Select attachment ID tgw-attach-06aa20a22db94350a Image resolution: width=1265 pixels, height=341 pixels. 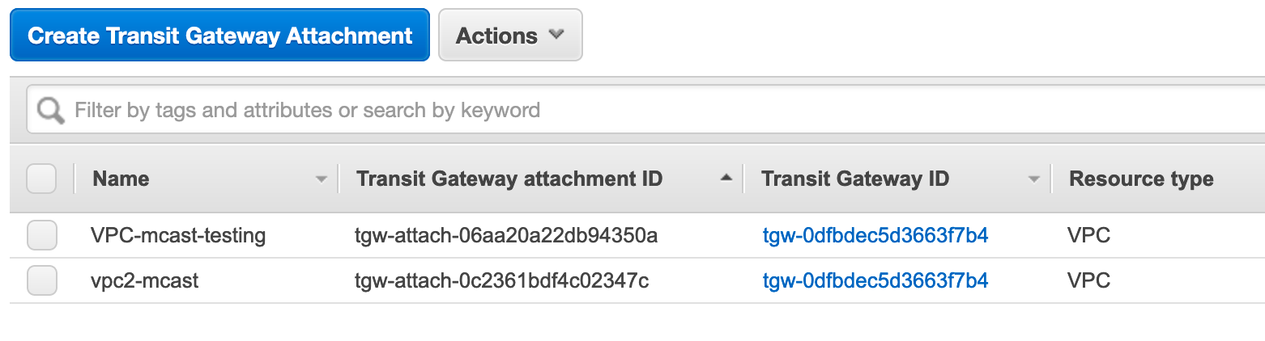[x=506, y=236]
